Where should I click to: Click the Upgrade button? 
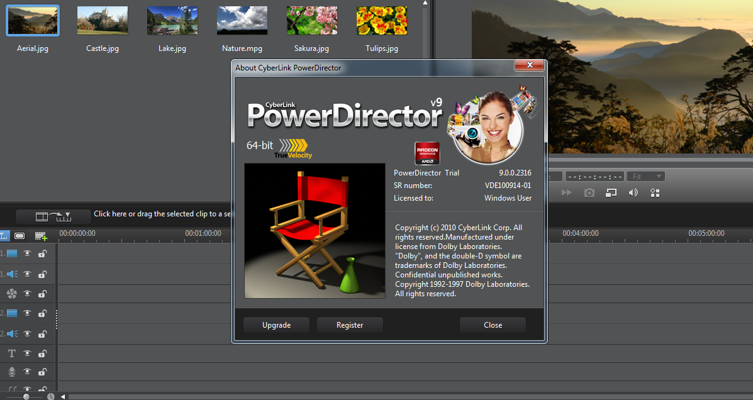click(x=277, y=325)
